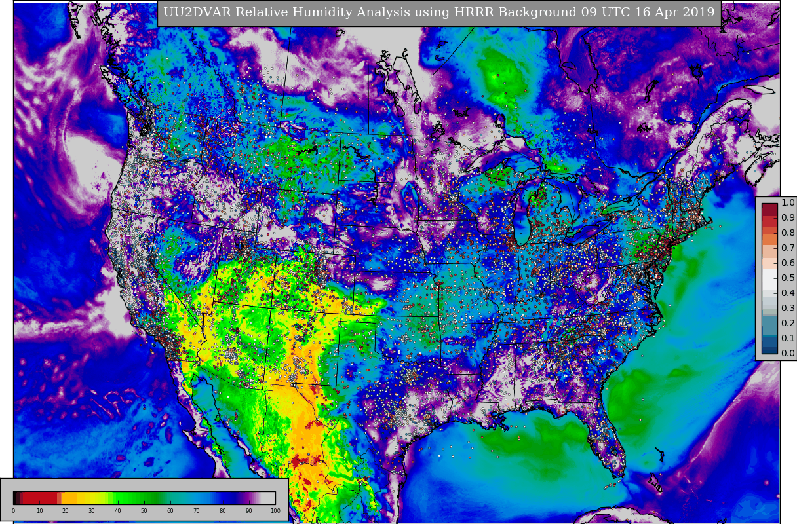
Task: Pick the green segment of bottom humidity colorbar
Action: coord(138,498)
